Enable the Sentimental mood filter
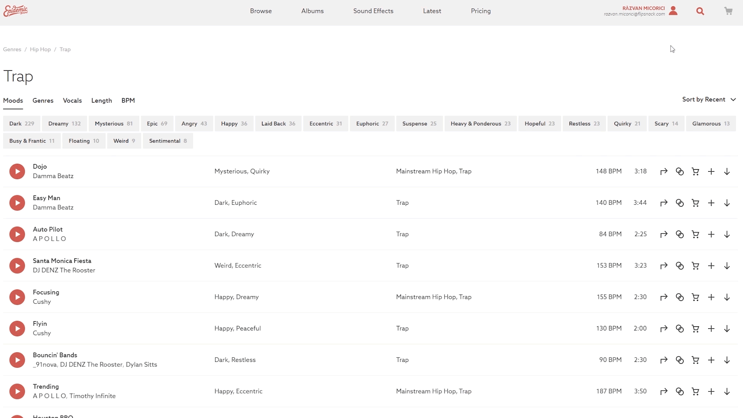Screen dimensions: 743x418 pyautogui.click(x=168, y=141)
